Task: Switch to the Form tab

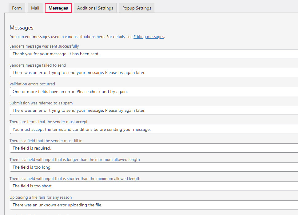Action: 17,8
